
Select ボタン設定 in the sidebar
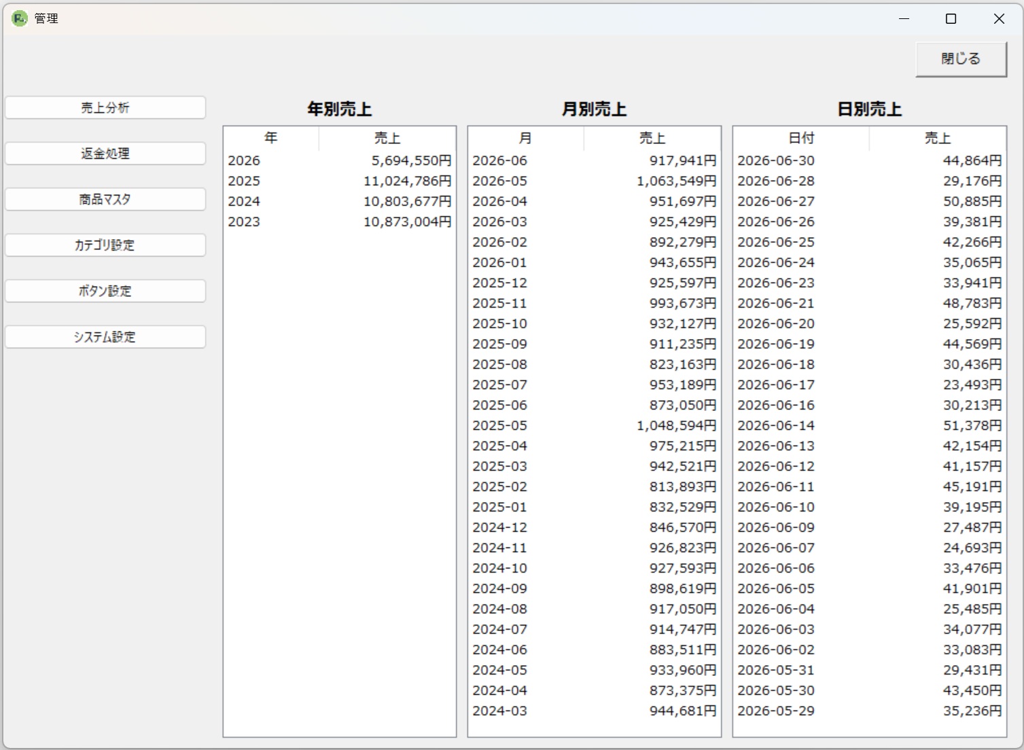coord(105,291)
